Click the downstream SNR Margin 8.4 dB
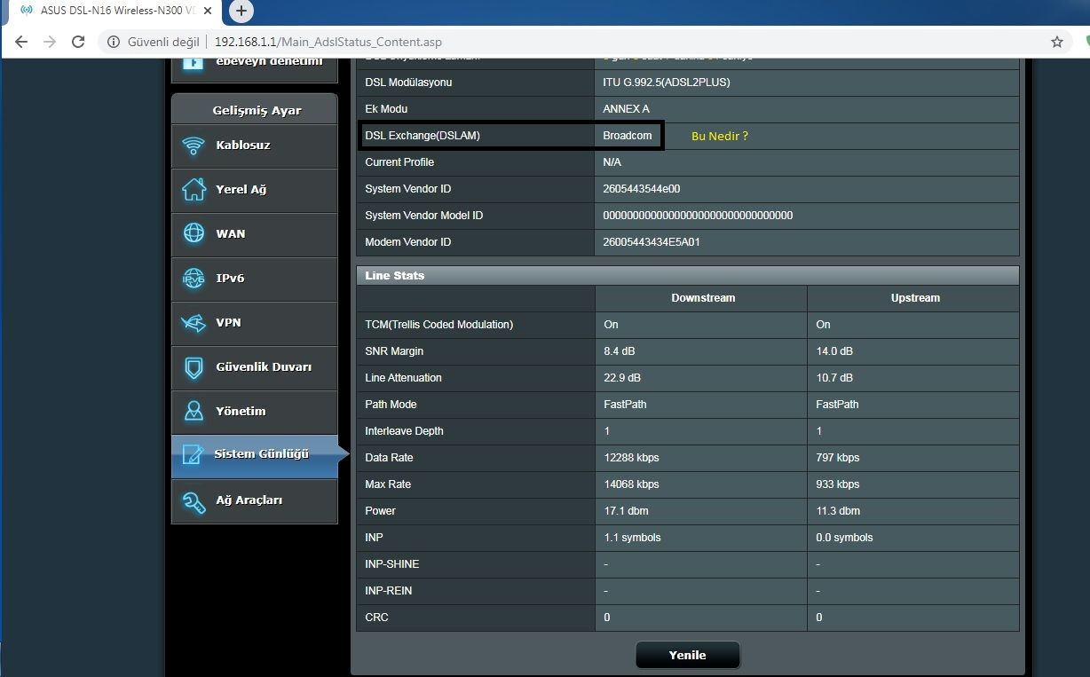 tap(621, 351)
